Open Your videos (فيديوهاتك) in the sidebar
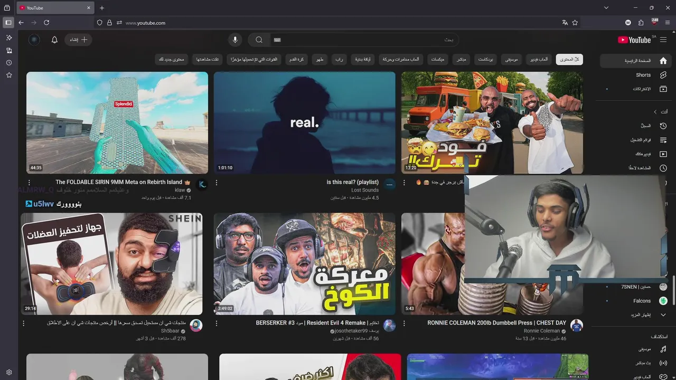Viewport: 676px width, 380px height. tap(636, 154)
